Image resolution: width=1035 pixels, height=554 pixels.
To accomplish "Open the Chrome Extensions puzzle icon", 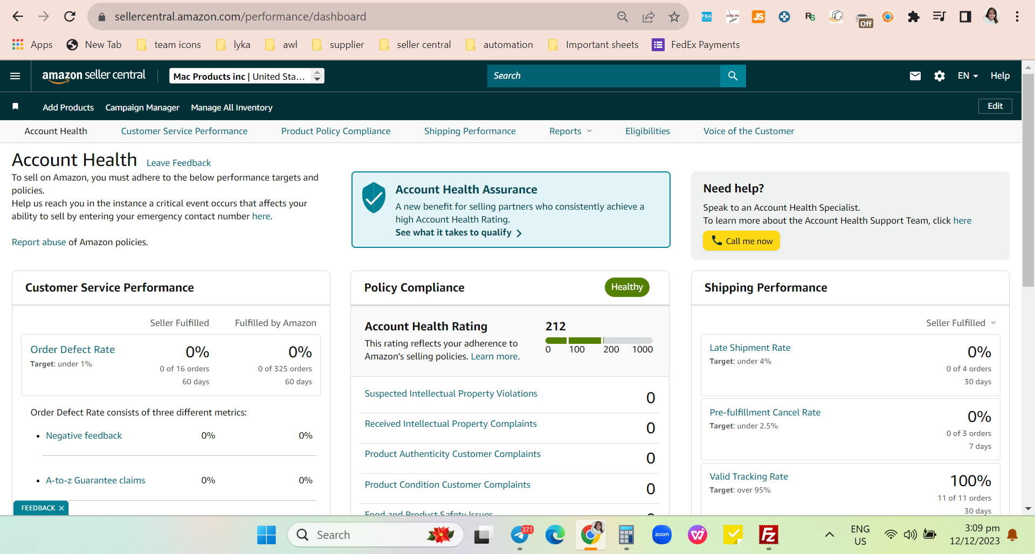I will tap(914, 17).
